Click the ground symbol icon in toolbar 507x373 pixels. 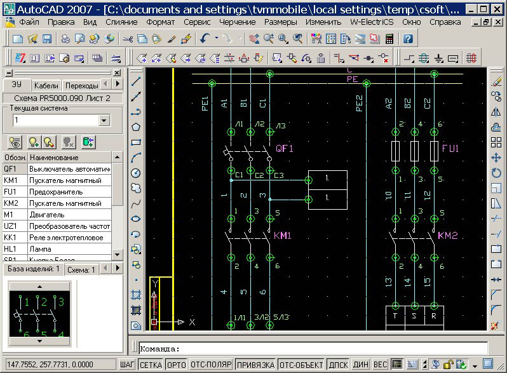coord(439,58)
